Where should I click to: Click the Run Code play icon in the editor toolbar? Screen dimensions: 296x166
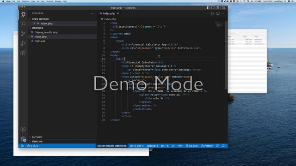[212, 13]
